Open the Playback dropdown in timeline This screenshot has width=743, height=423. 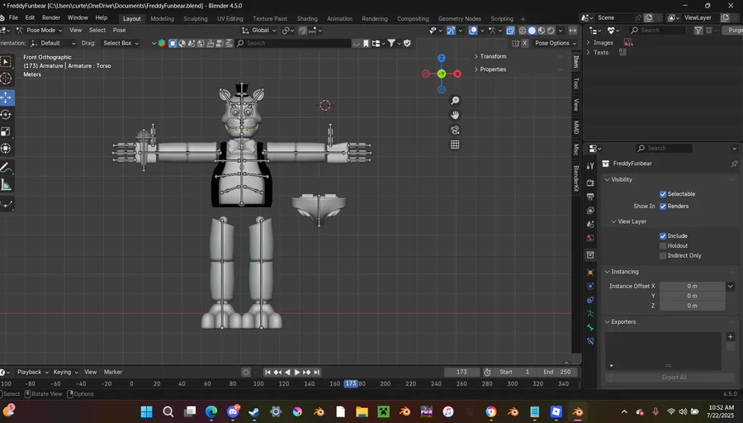coord(33,373)
